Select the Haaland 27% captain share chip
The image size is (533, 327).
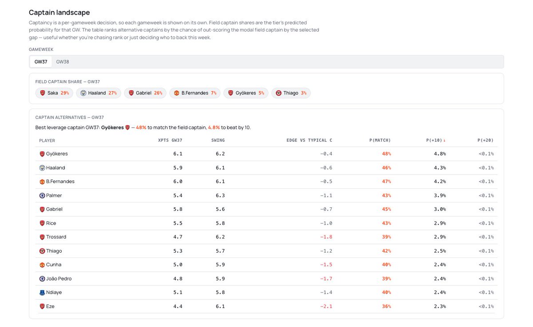click(98, 93)
